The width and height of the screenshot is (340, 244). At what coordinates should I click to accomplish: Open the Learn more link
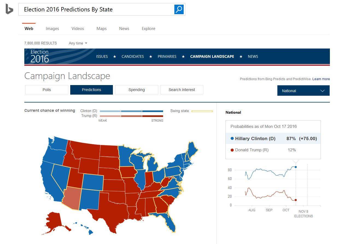click(321, 79)
